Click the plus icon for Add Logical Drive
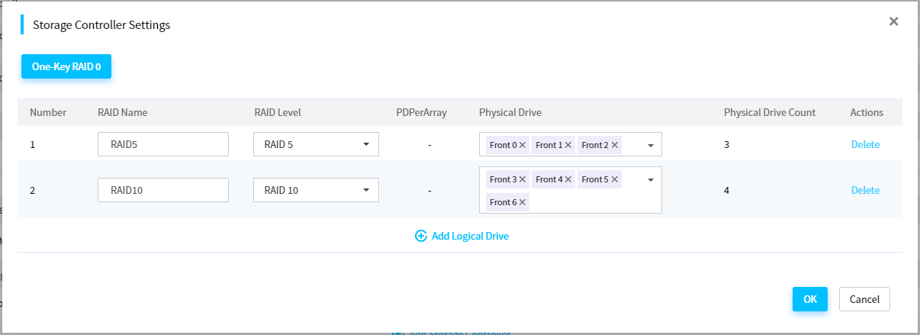 pos(420,236)
